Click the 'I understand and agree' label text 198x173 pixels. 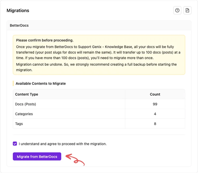[63, 144]
